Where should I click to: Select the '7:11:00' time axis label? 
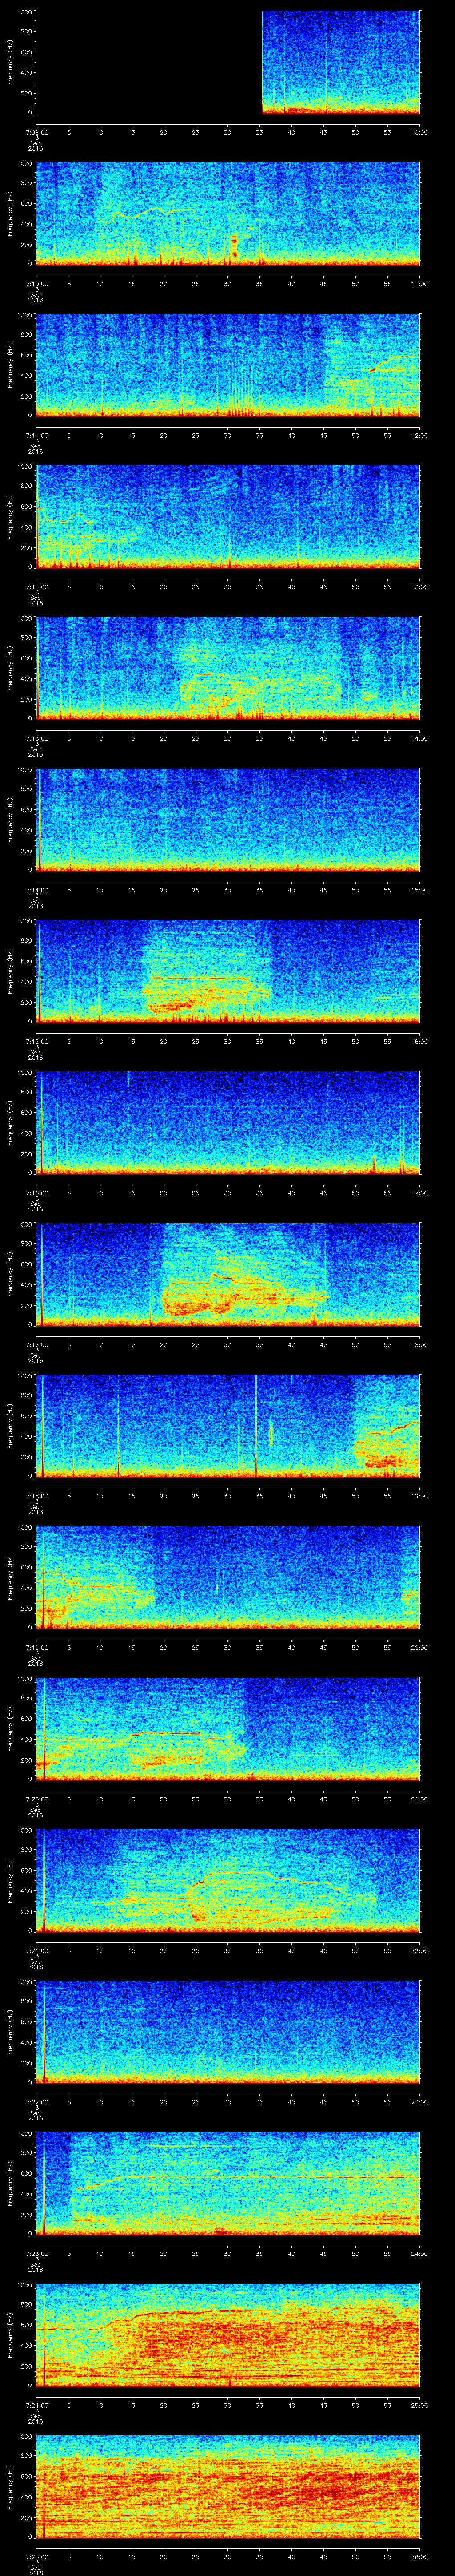point(36,435)
